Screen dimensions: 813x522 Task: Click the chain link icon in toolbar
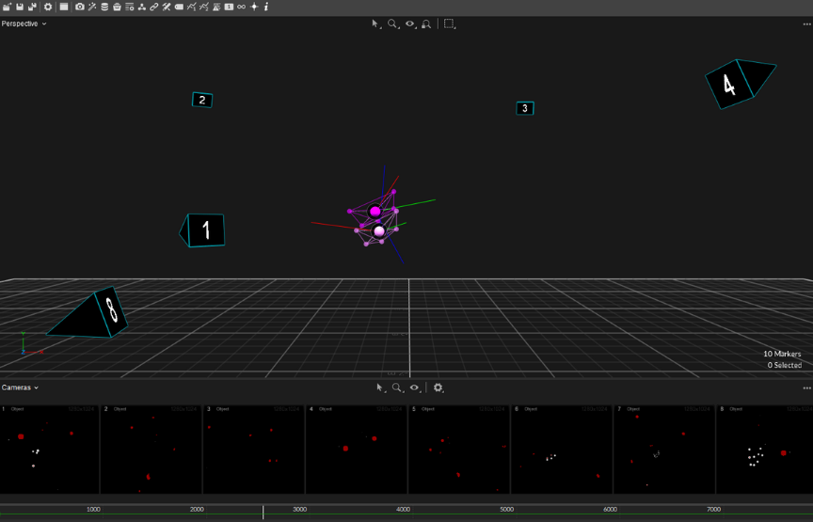pos(154,7)
